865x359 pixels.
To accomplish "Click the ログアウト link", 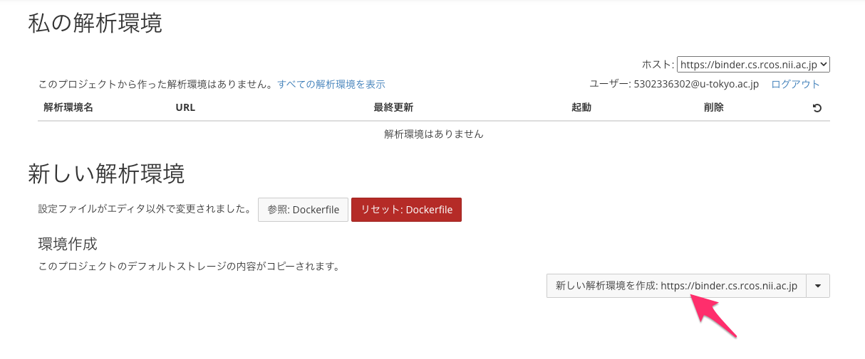I will pos(795,84).
